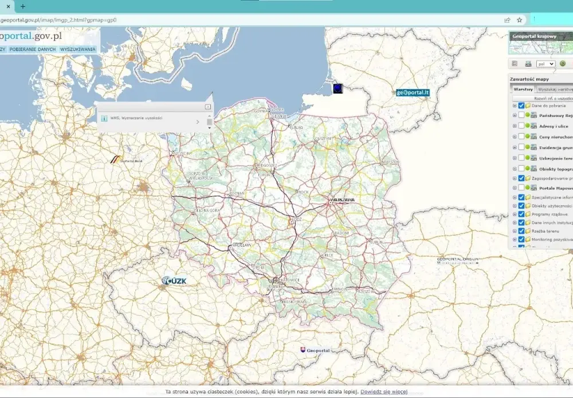Click the WMS icon of Uzbrojenie terenu layer

coord(533,158)
